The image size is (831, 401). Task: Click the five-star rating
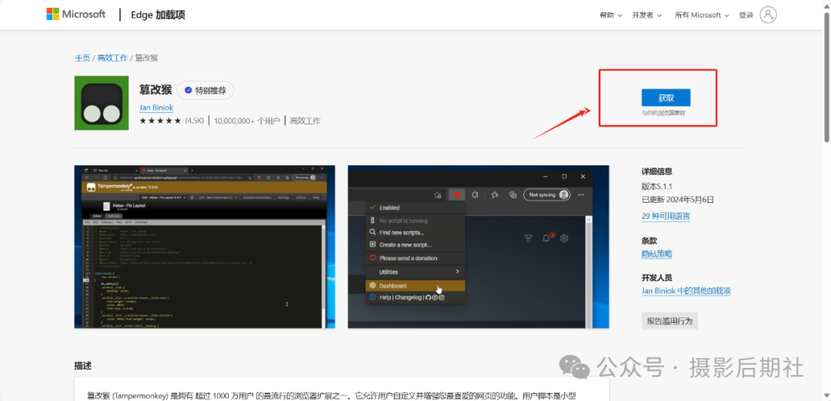tap(160, 121)
